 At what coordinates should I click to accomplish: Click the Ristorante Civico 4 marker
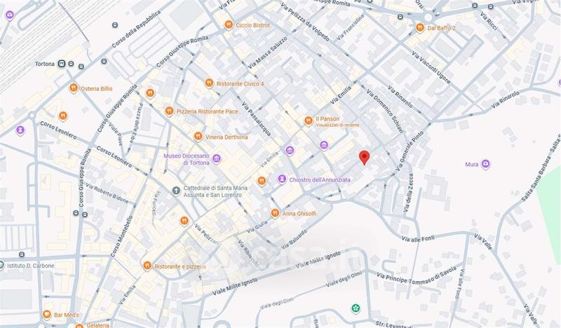click(209, 83)
